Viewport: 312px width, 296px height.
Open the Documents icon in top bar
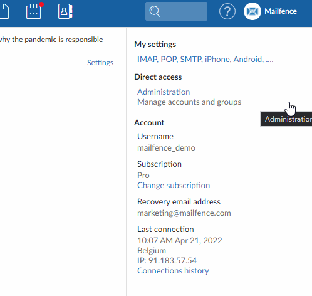[4, 11]
